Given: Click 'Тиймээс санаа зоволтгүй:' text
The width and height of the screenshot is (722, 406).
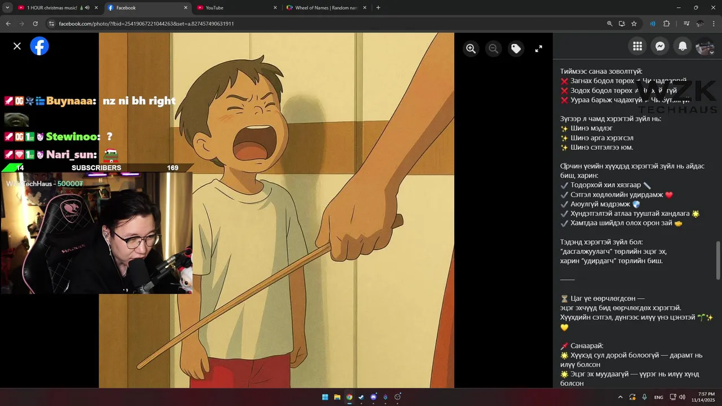Looking at the screenshot, I should [601, 72].
